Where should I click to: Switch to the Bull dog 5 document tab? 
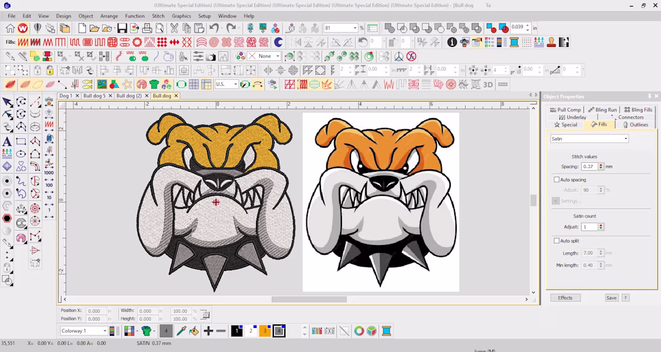(x=94, y=96)
